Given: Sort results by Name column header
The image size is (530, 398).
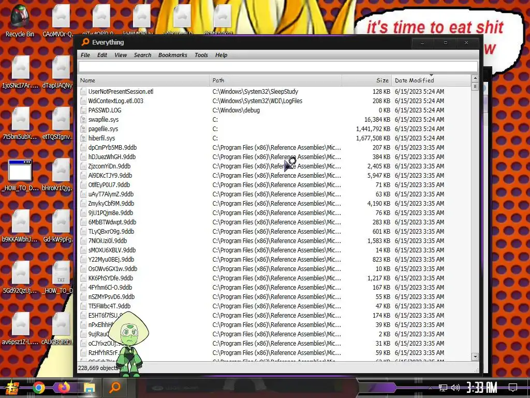Looking at the screenshot, I should pyautogui.click(x=144, y=80).
